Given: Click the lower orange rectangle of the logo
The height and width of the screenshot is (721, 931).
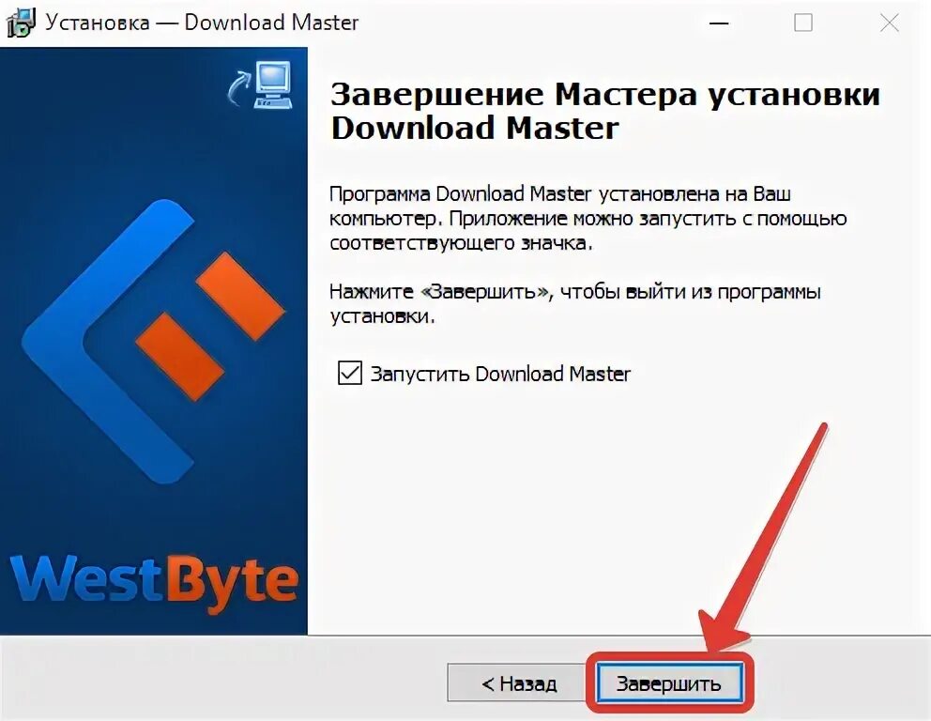Looking at the screenshot, I should [x=179, y=357].
